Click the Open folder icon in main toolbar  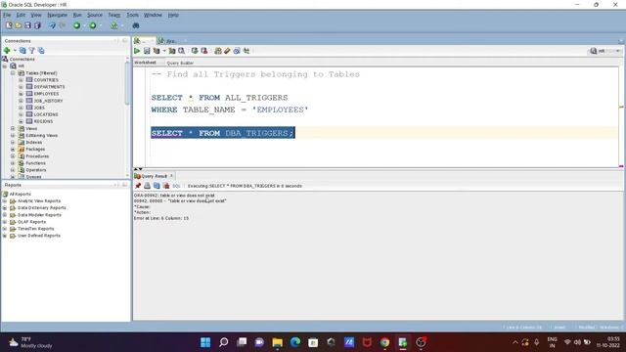point(19,25)
